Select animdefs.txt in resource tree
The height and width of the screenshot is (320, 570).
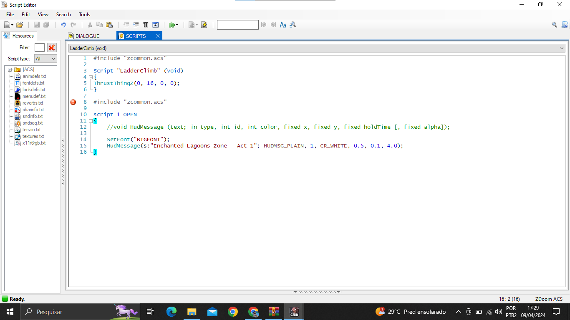click(34, 76)
